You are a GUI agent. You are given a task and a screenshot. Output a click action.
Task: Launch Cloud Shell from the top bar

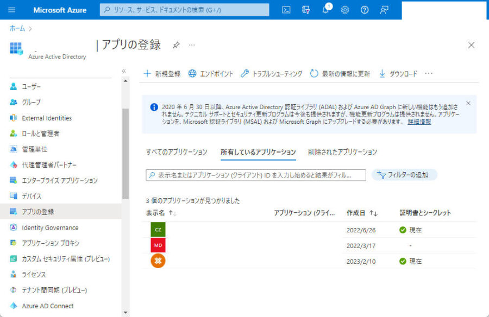[286, 9]
